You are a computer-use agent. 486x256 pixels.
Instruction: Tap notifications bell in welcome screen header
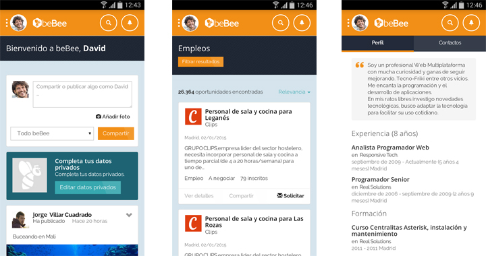[x=130, y=23]
